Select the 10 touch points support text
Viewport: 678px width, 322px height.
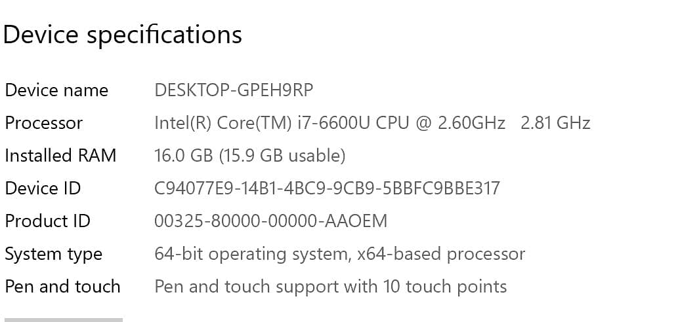[330, 287]
